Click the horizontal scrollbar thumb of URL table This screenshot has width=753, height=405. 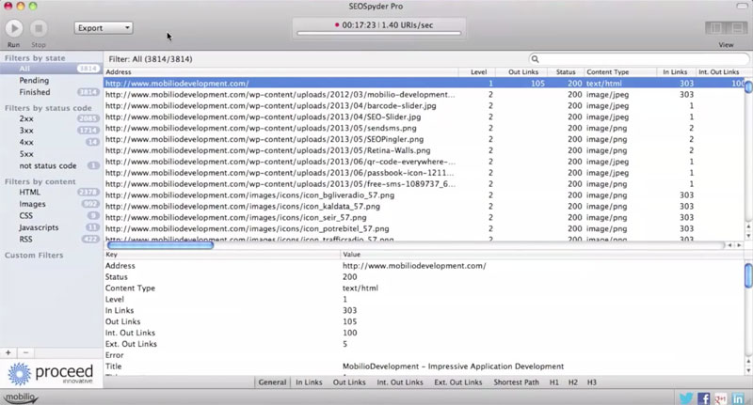click(x=160, y=245)
